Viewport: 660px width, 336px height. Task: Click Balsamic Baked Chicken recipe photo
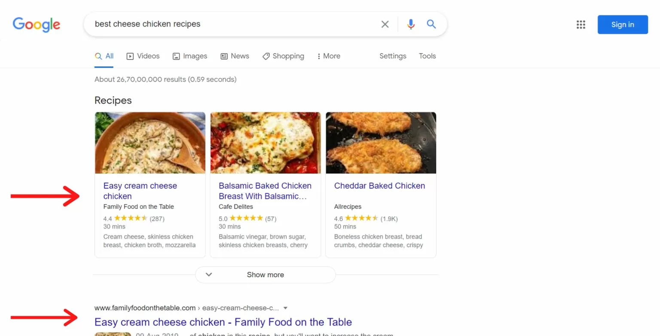coord(265,143)
